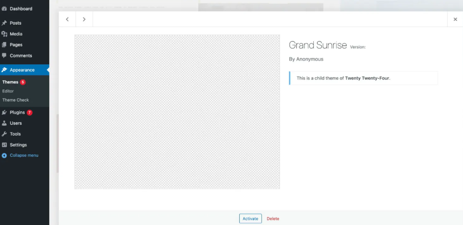The height and width of the screenshot is (225, 463).
Task: Click the Pages document icon
Action: pos(4,45)
